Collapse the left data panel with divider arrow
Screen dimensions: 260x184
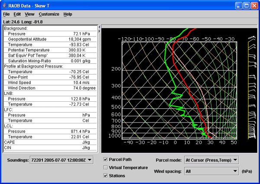click(x=99, y=26)
